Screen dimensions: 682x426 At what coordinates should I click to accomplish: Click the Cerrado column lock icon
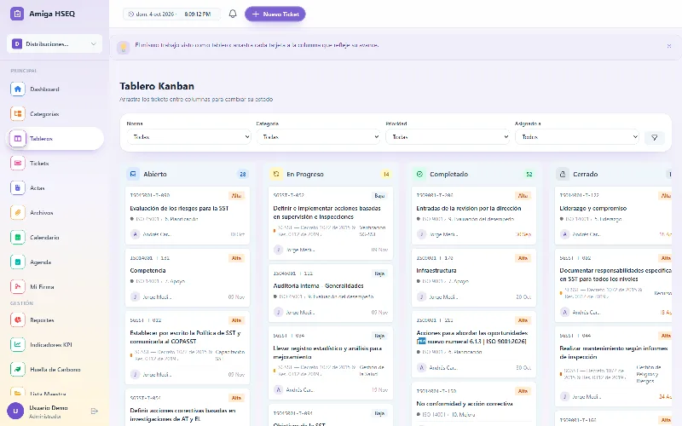pos(563,174)
